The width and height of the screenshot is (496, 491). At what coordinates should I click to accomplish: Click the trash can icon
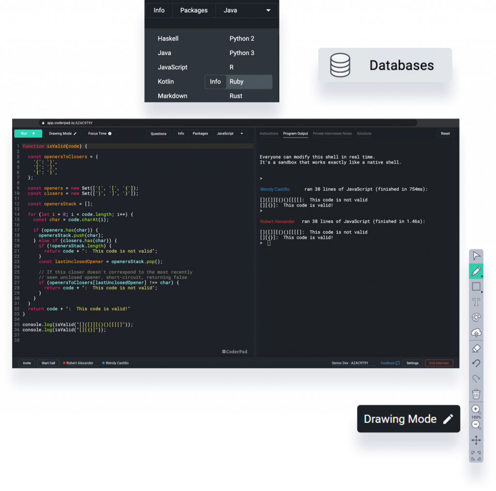[x=476, y=394]
